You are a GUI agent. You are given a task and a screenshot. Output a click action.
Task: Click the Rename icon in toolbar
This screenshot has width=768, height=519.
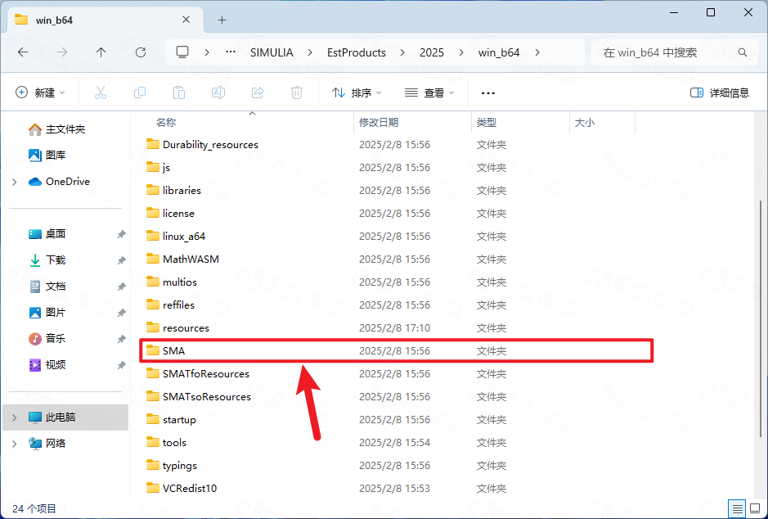[x=218, y=93]
